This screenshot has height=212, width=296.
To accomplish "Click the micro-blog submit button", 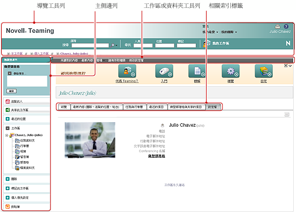I will click(11, 91).
